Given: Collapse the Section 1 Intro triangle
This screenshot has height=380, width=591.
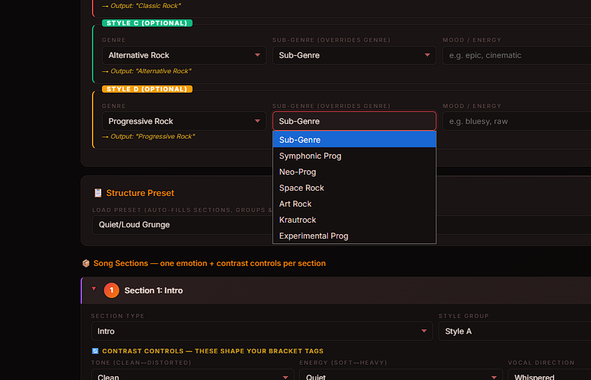Looking at the screenshot, I should [x=94, y=289].
